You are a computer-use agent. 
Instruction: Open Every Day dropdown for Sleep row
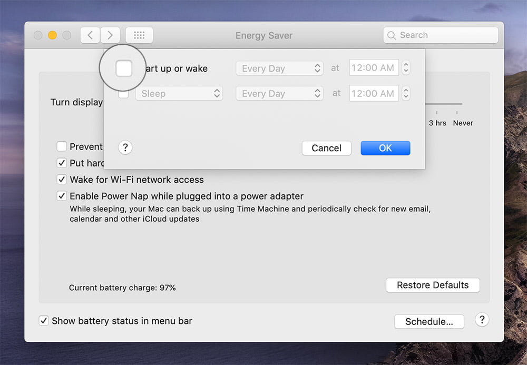279,94
